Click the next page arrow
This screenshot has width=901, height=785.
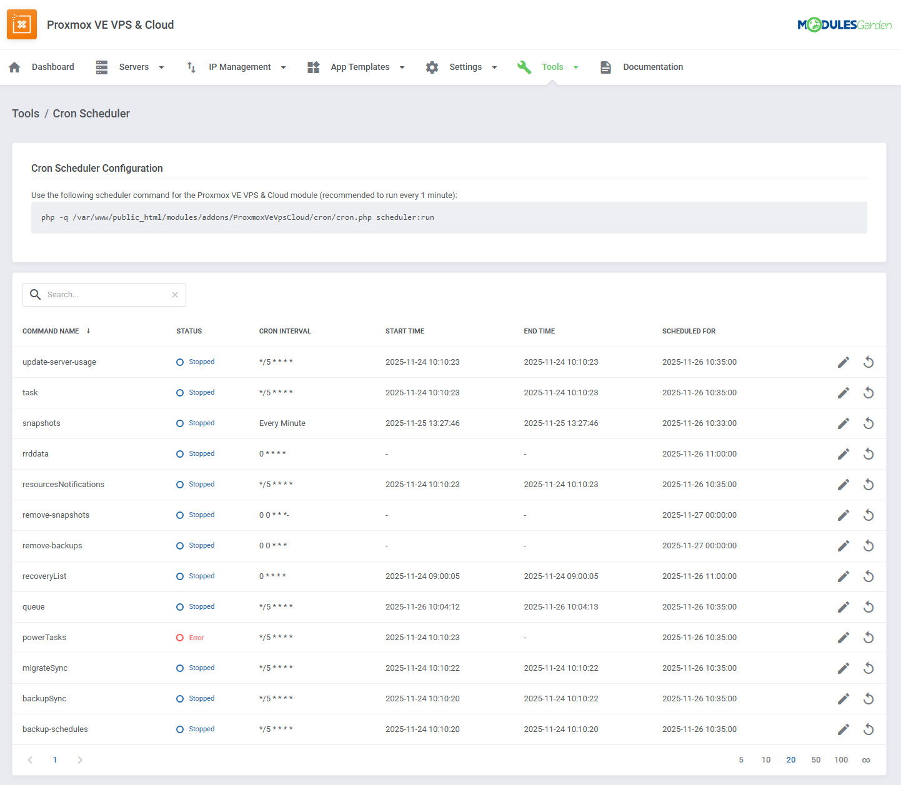click(x=80, y=760)
